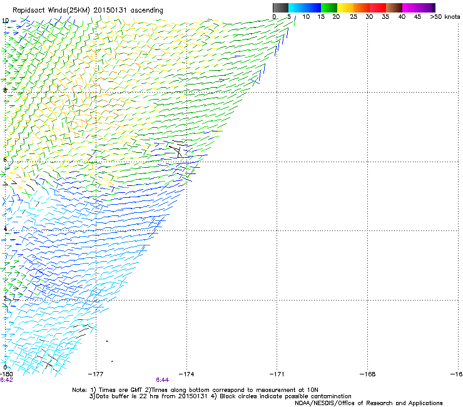Click the gray 0-5 knots color swatch

point(280,8)
